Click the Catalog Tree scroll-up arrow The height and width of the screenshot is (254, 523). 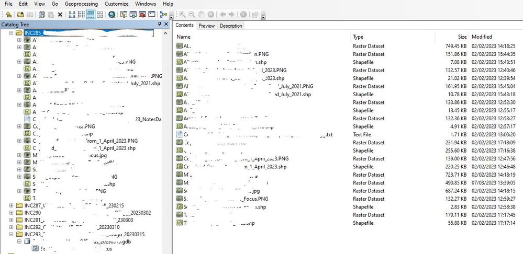point(165,33)
